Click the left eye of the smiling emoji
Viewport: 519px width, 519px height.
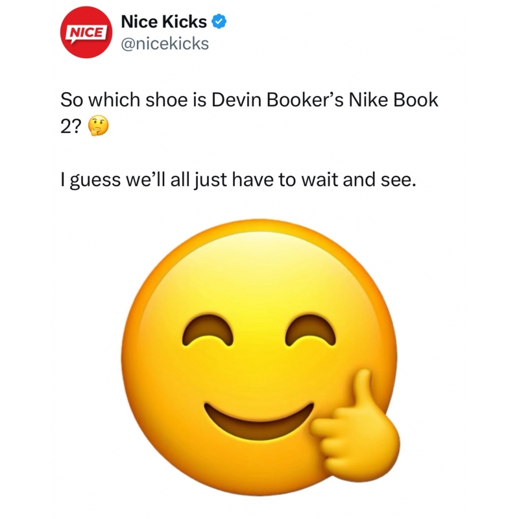(x=208, y=330)
